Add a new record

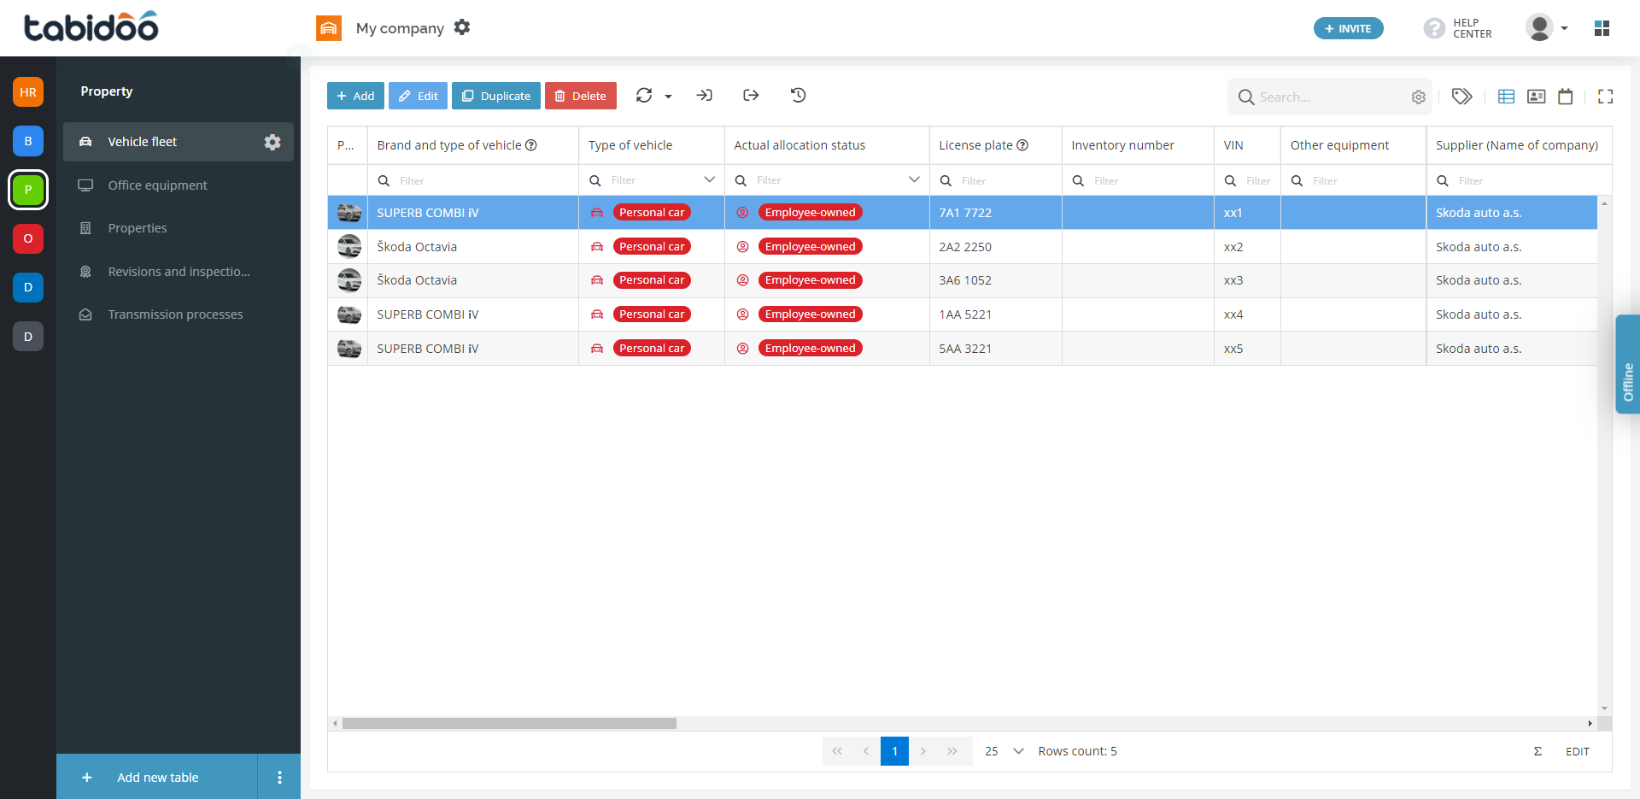(x=355, y=96)
